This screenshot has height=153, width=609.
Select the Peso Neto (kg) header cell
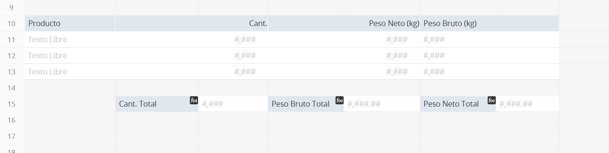[344, 23]
